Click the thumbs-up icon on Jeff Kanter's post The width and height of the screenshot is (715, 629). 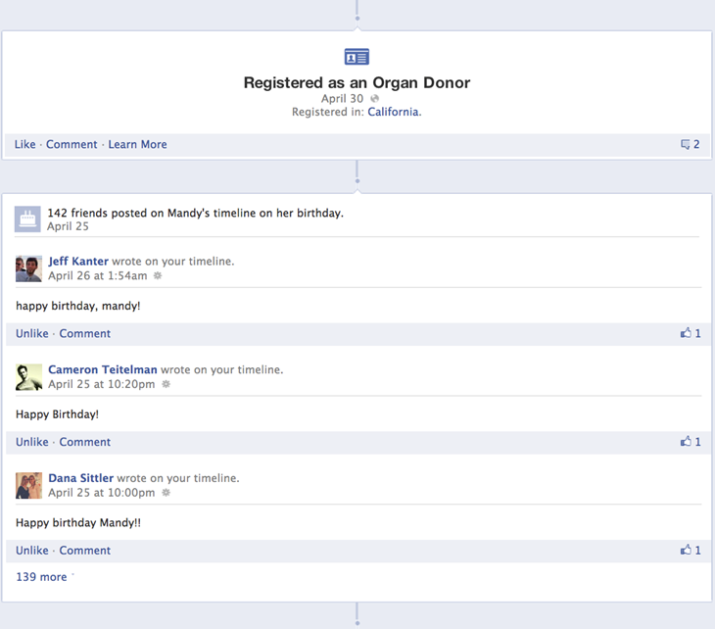(686, 333)
